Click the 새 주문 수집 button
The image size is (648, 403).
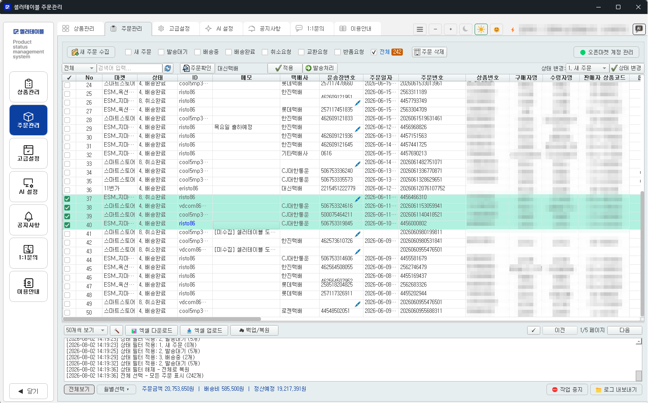pos(91,52)
